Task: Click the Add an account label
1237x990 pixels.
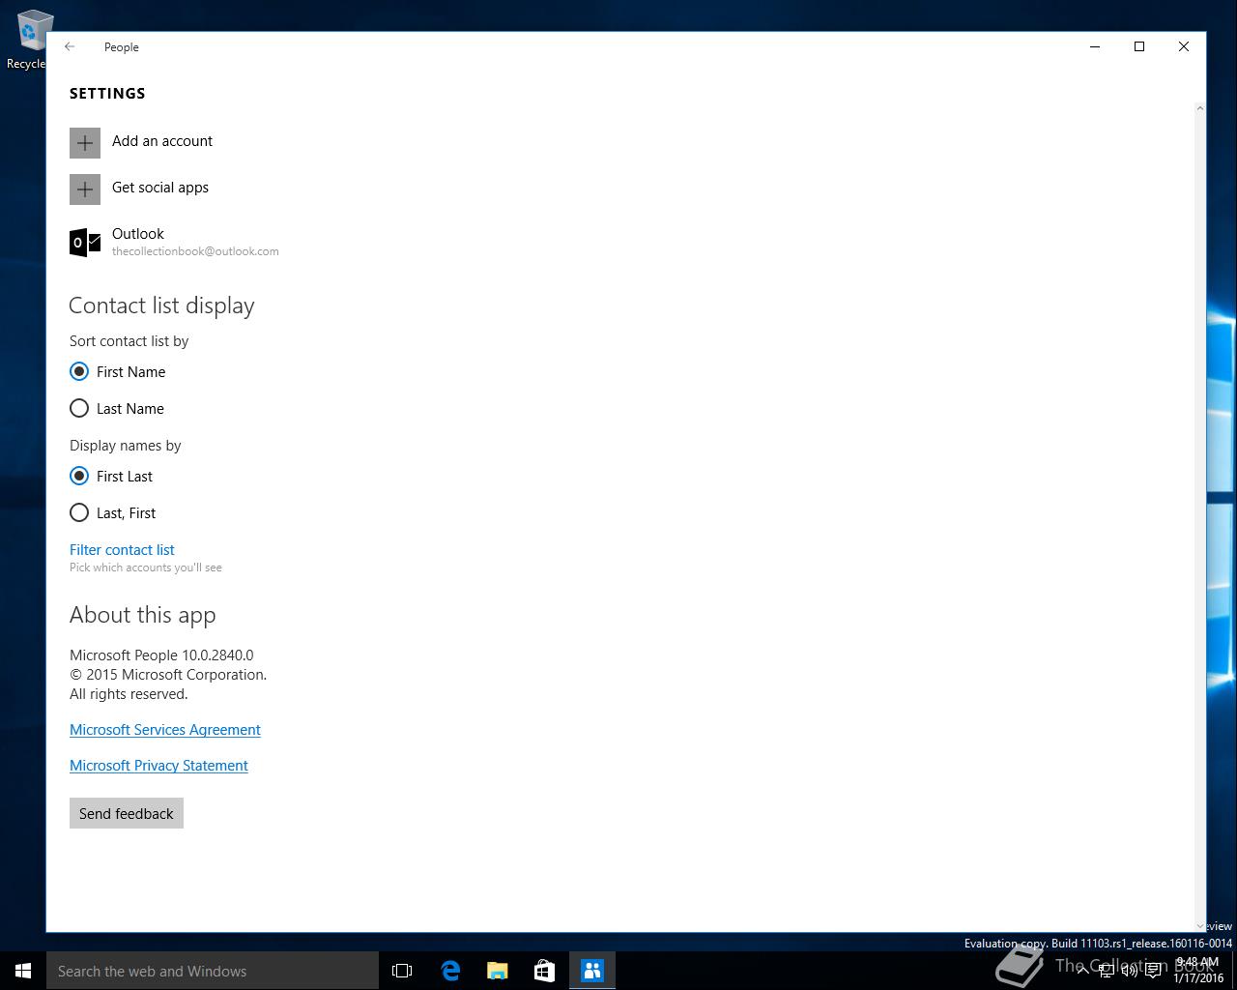Action: 162,141
